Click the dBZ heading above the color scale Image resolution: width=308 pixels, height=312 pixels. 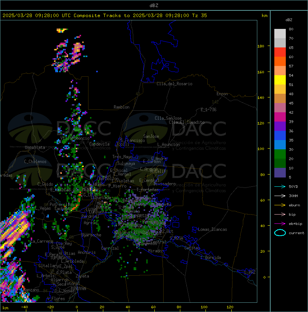[x=289, y=20]
